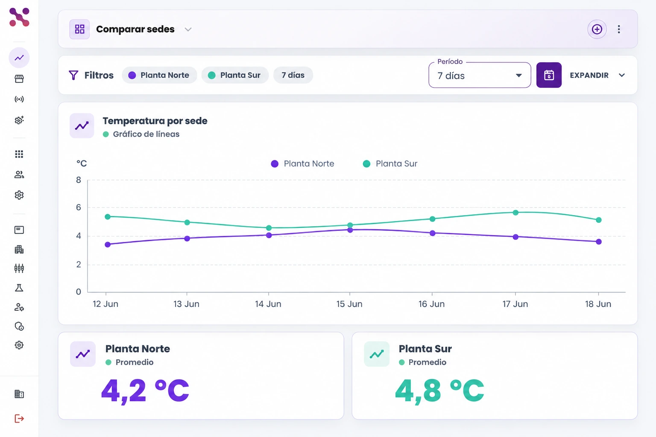Click the Temperatura por sede chart icon
The width and height of the screenshot is (656, 437).
(82, 125)
